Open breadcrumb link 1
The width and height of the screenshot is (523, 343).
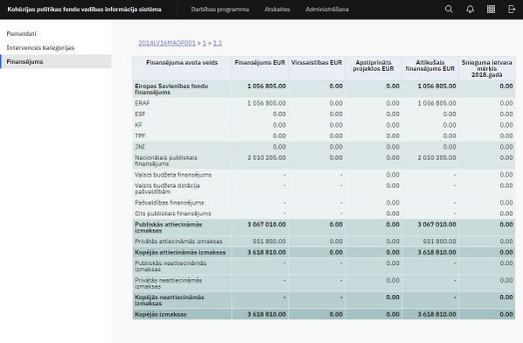tap(204, 43)
